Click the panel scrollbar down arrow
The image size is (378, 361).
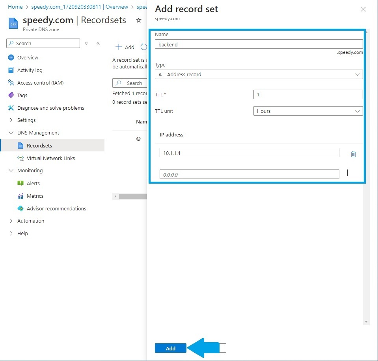366,322
